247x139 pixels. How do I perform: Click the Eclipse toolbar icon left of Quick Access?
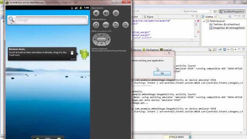tap(137, 11)
